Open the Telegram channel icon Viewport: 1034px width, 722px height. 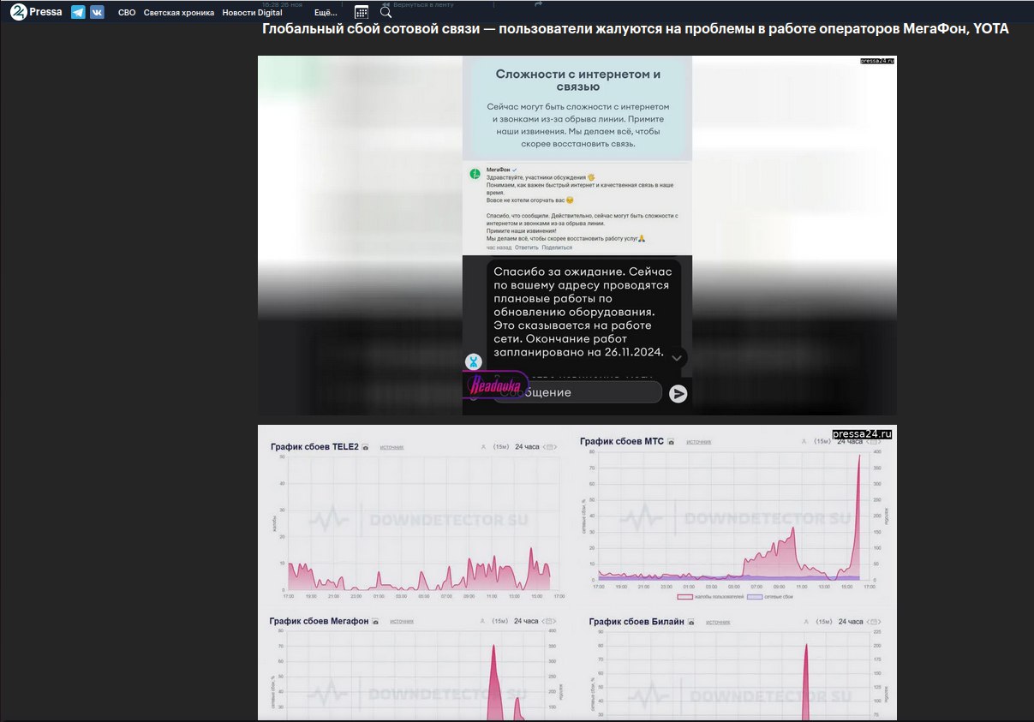pyautogui.click(x=78, y=12)
